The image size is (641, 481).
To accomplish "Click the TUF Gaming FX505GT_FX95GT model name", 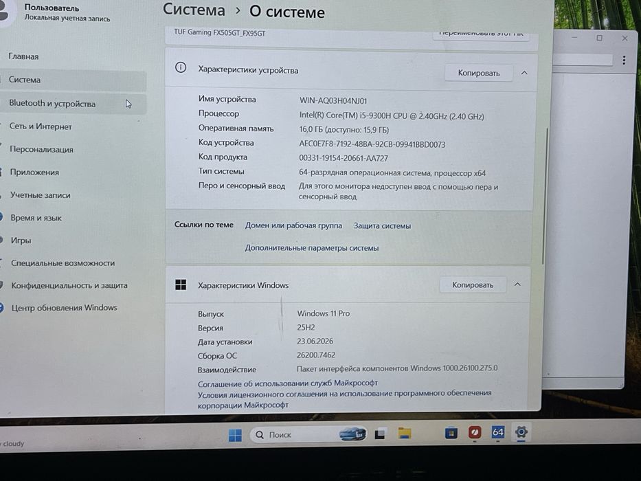I will click(x=220, y=33).
